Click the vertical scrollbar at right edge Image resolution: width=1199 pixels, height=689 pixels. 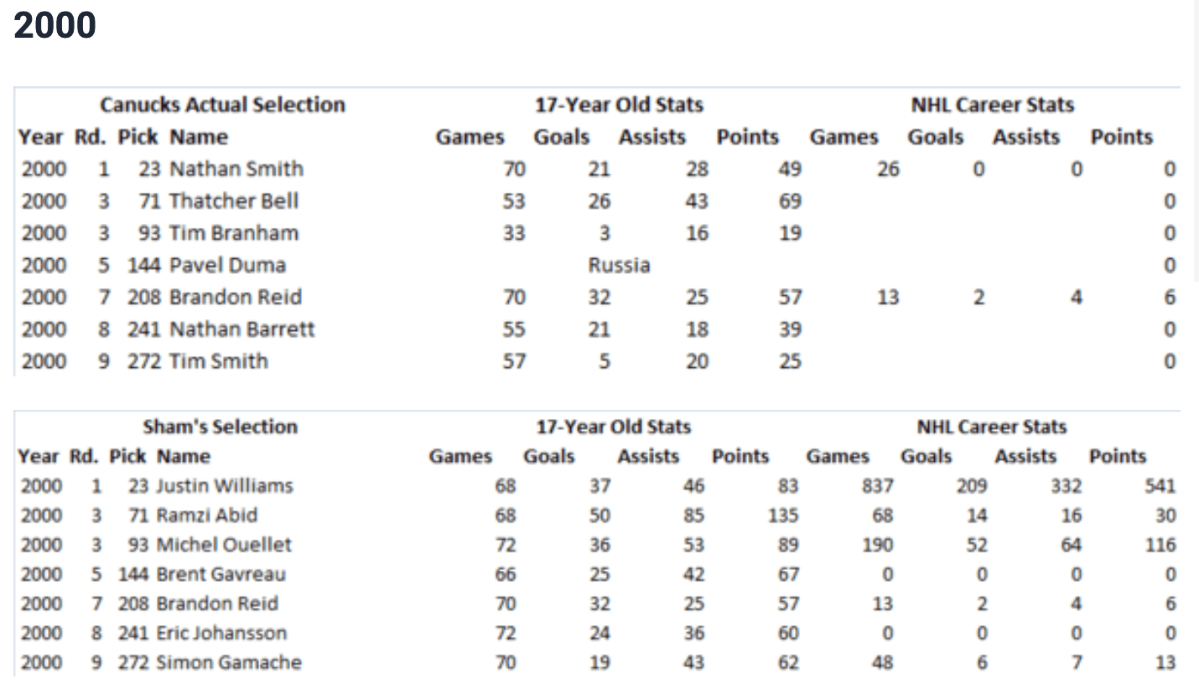pyautogui.click(x=1196, y=141)
